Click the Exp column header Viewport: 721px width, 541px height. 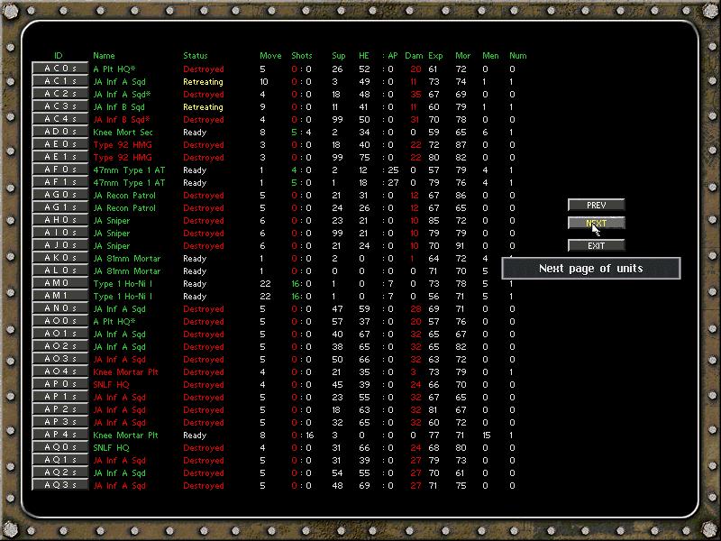click(435, 56)
